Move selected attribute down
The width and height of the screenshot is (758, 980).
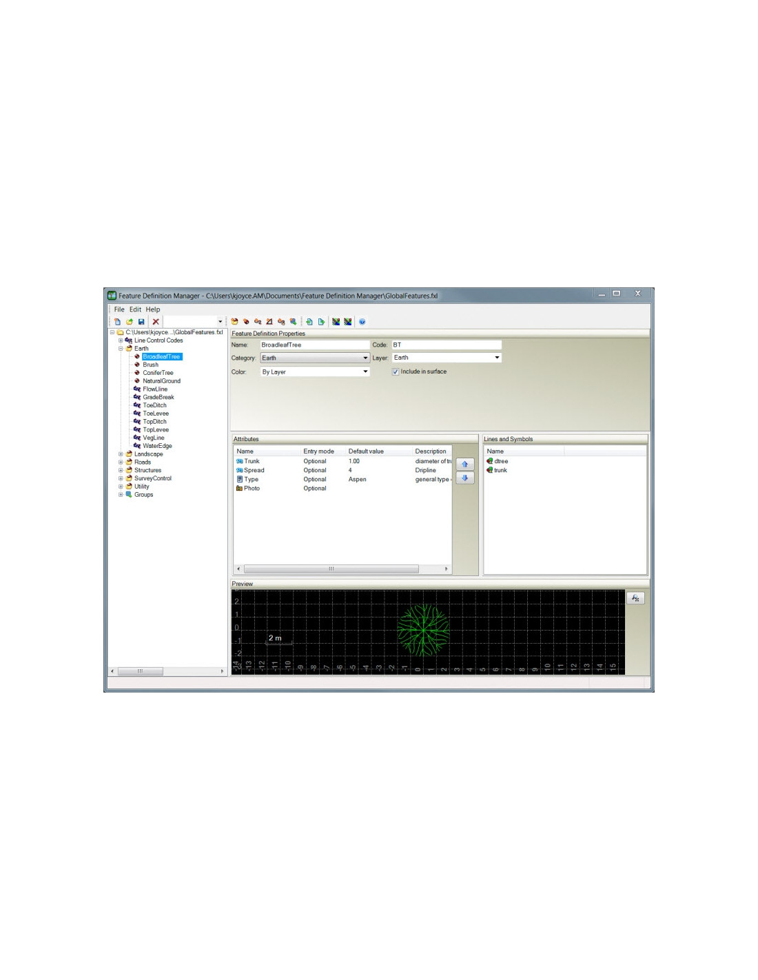coord(465,478)
